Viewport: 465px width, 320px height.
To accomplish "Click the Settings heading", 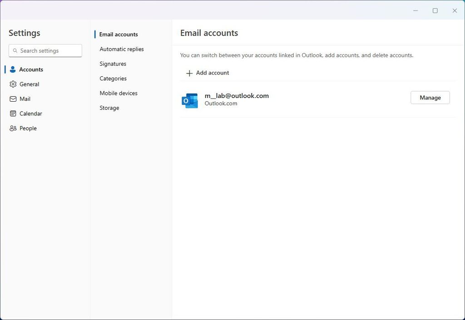I will pos(25,33).
